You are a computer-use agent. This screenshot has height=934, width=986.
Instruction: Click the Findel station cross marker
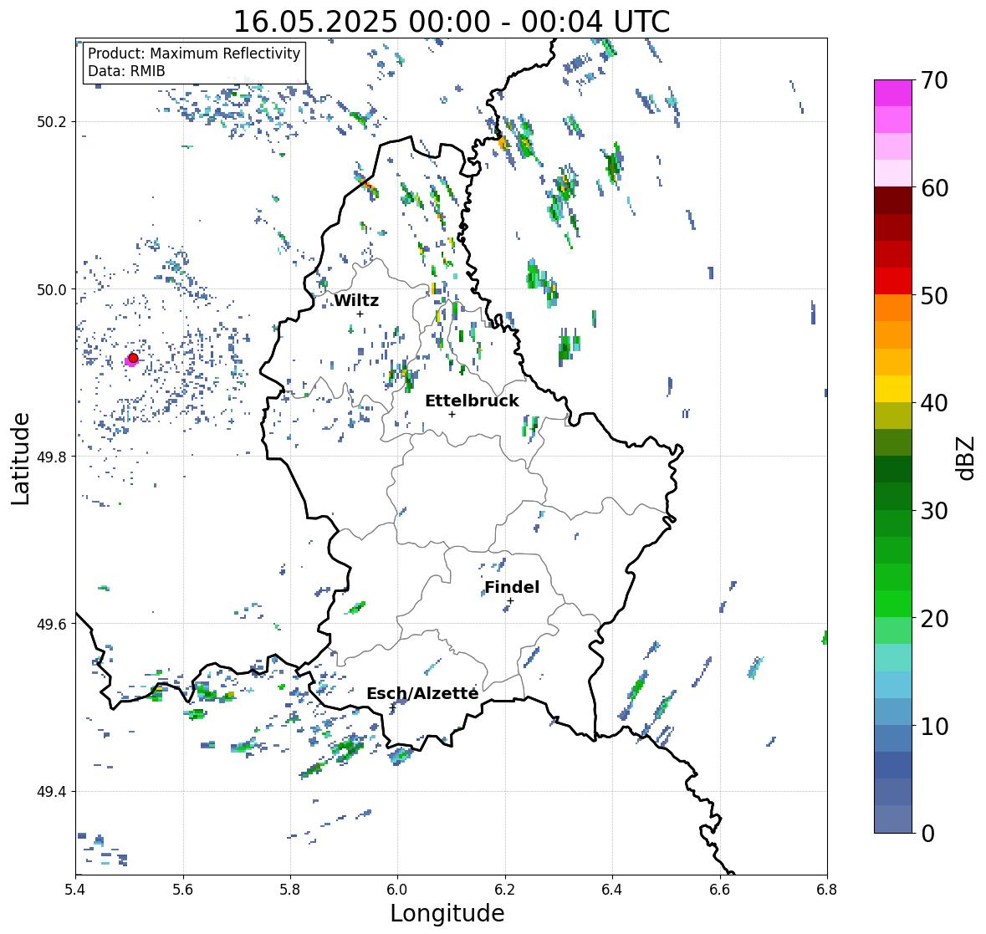point(511,601)
